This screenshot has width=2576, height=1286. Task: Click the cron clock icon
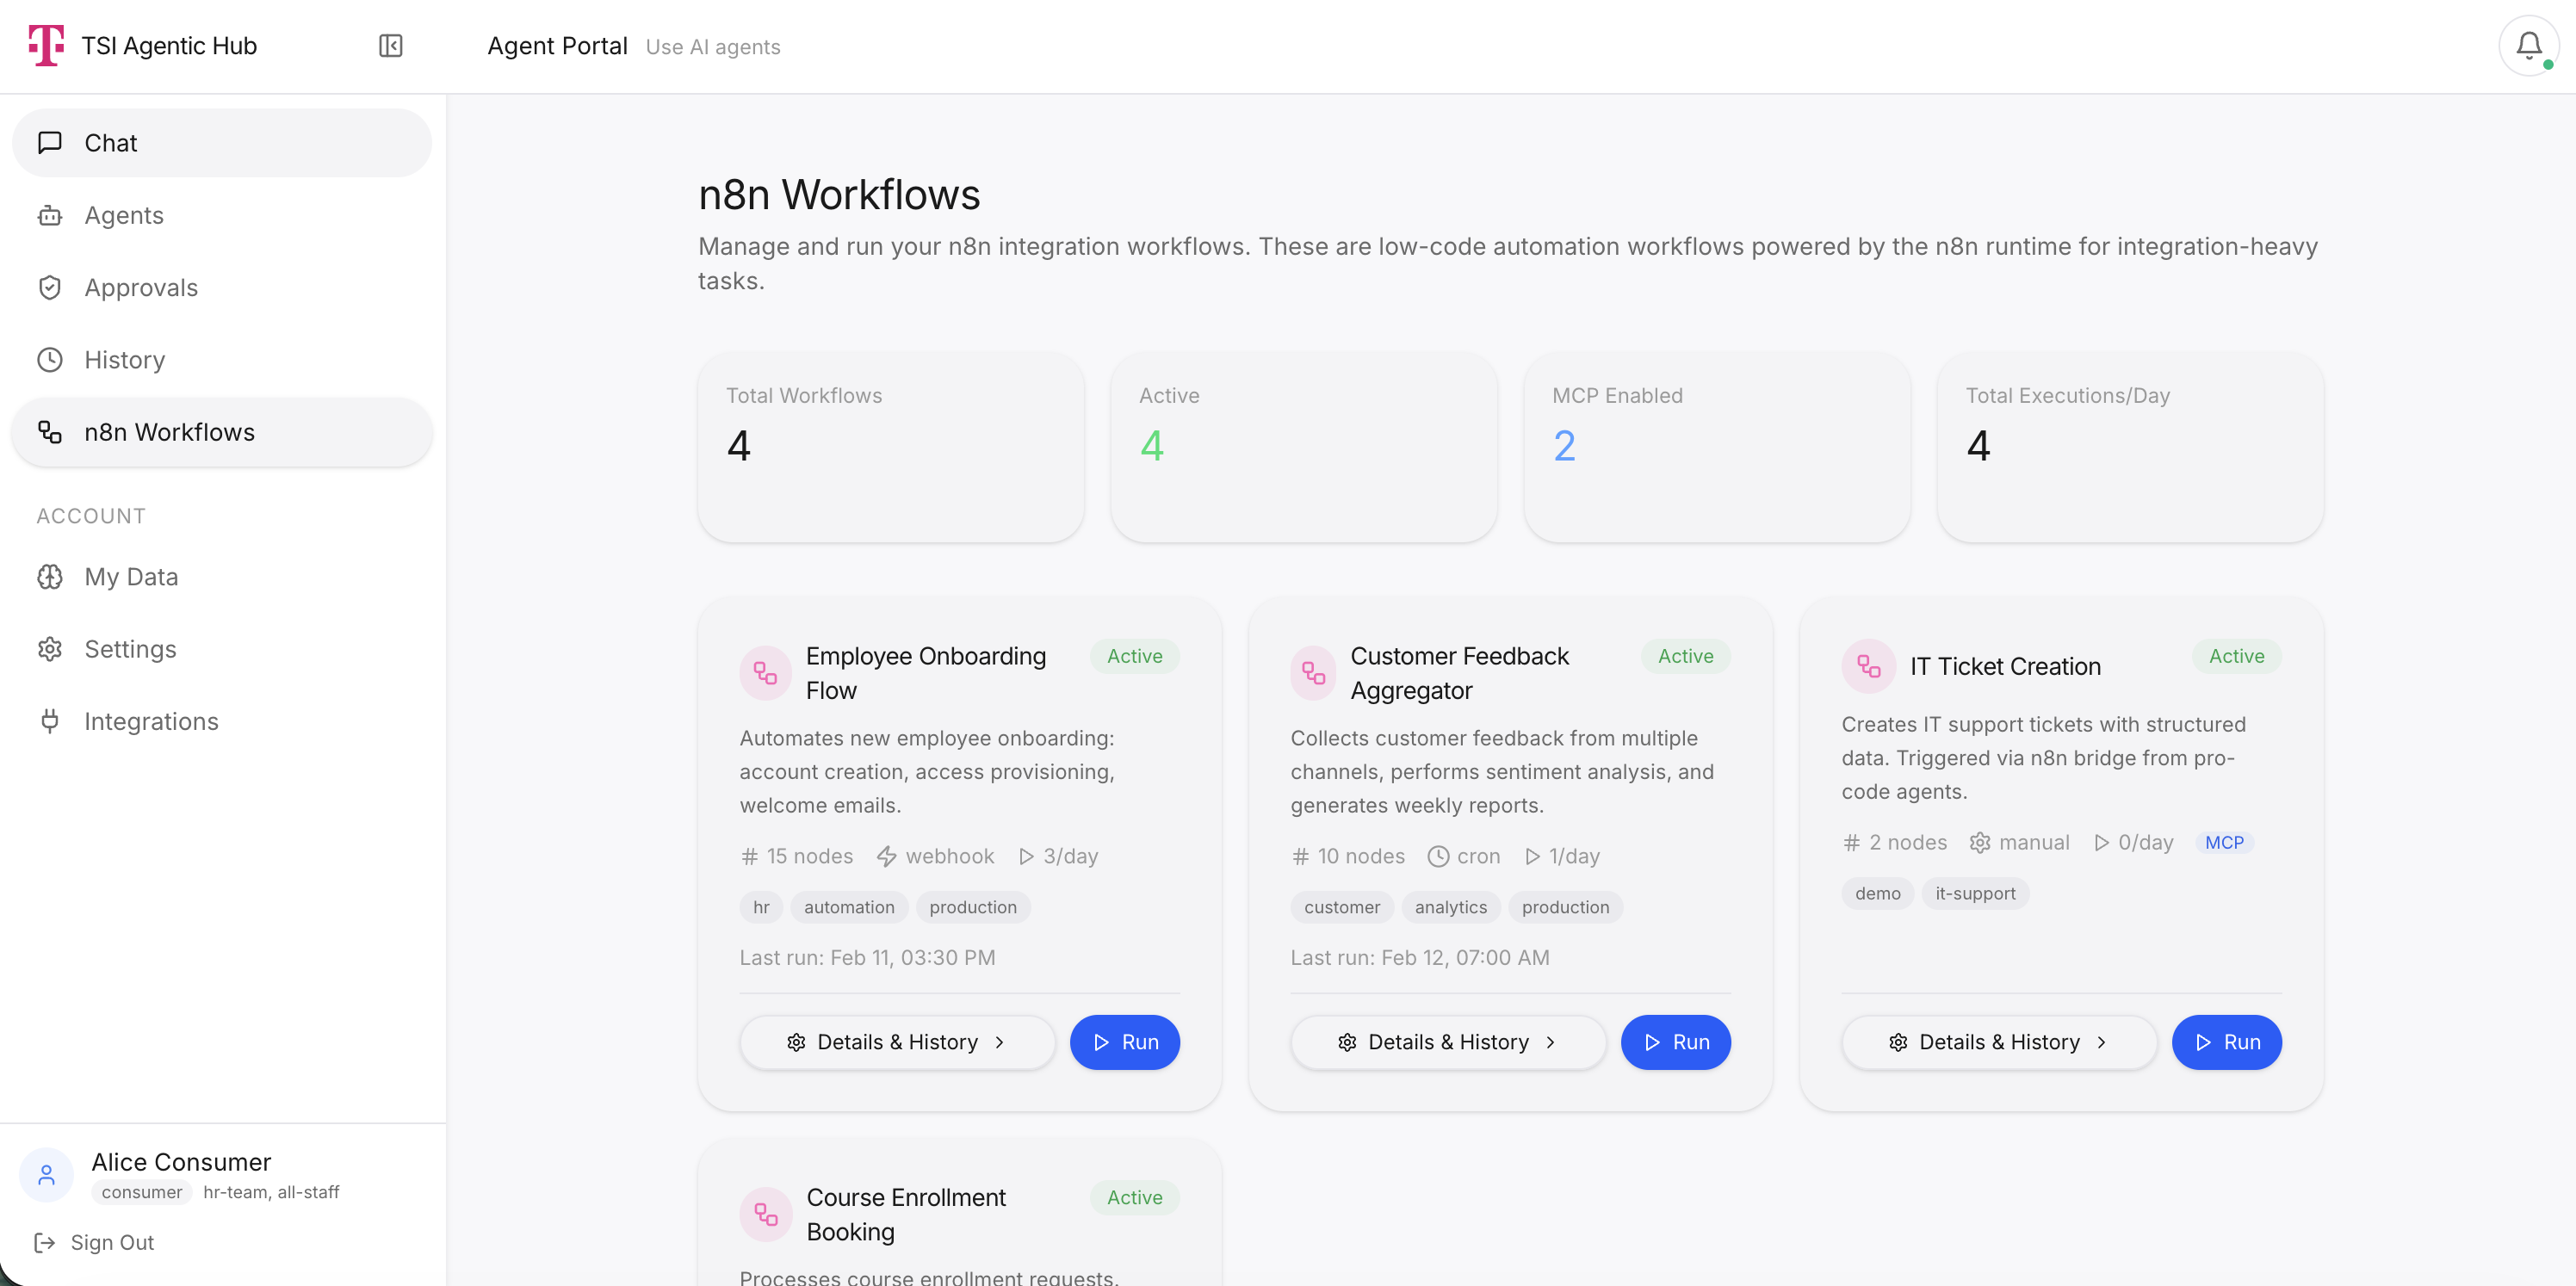(x=1438, y=856)
